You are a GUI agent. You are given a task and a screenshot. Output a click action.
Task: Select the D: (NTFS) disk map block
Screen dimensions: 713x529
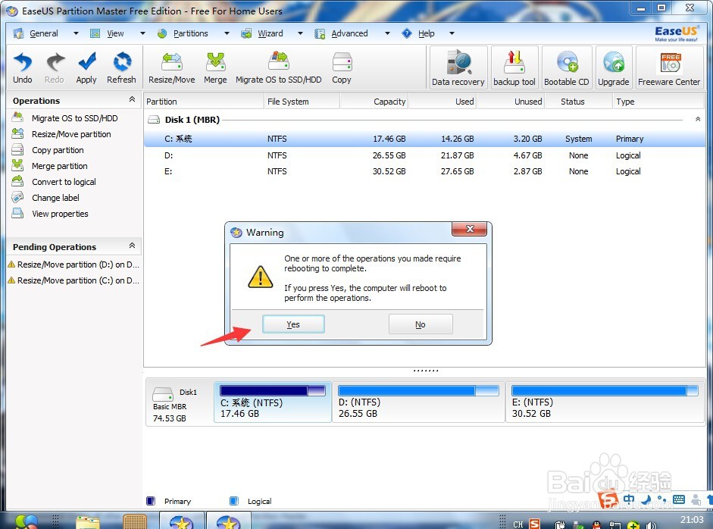coord(419,402)
